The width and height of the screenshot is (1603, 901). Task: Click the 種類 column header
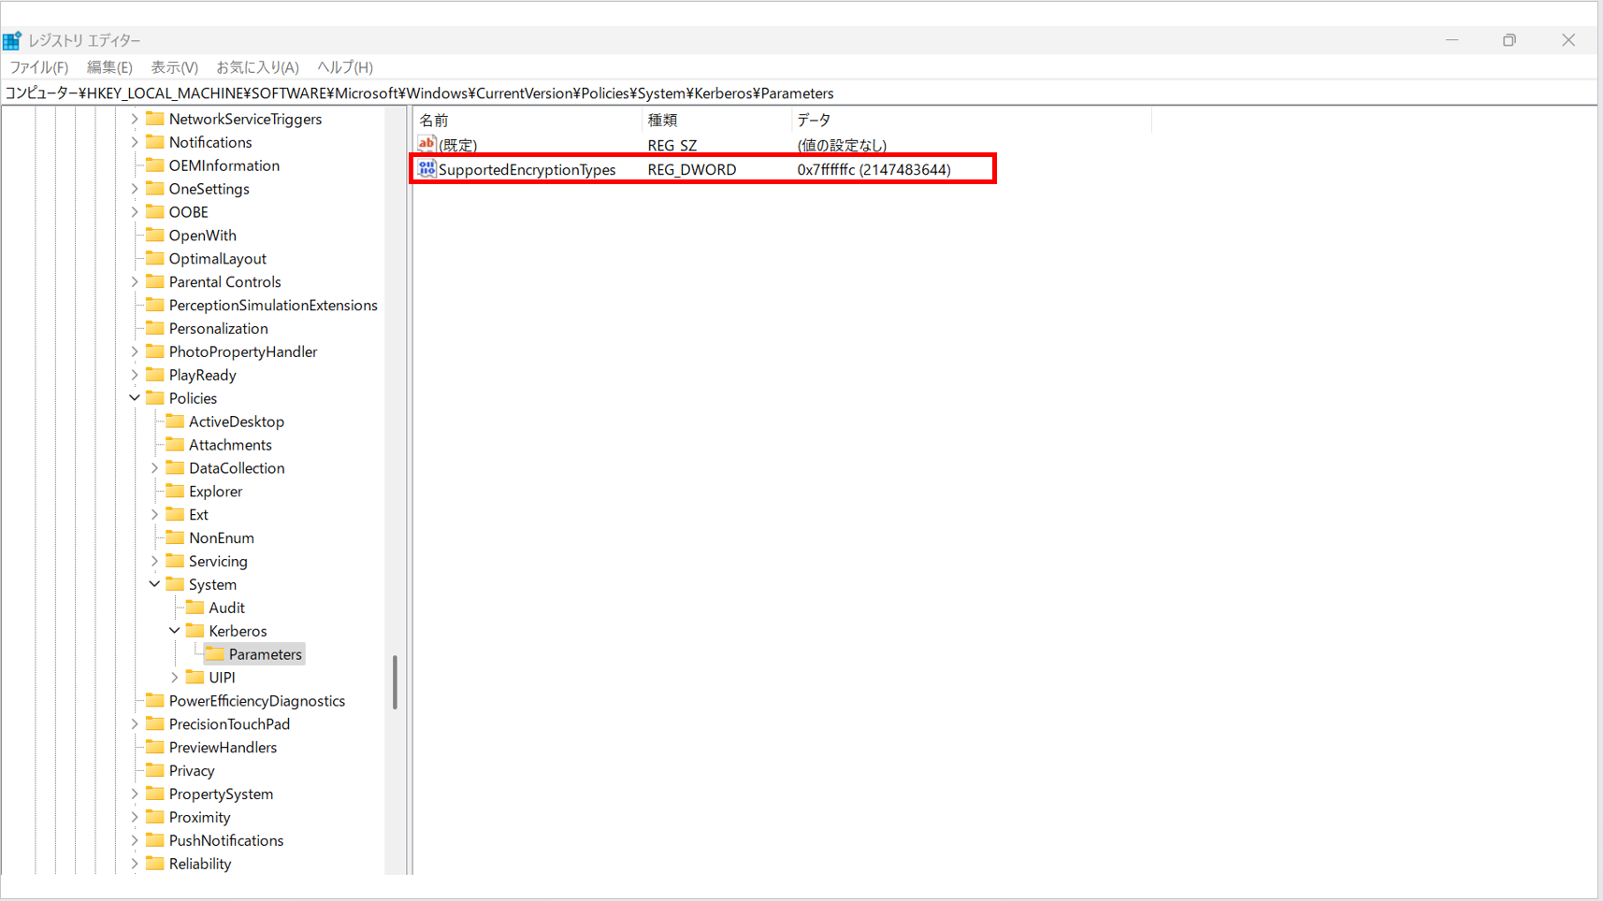pyautogui.click(x=716, y=120)
